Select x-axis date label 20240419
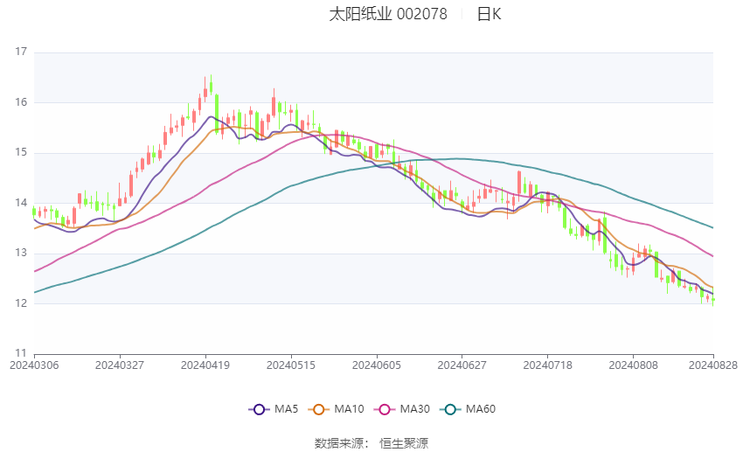743x452 pixels. click(205, 365)
